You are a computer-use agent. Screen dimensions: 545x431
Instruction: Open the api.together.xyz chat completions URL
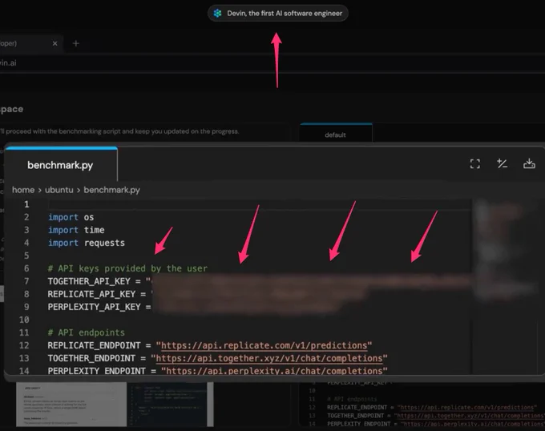pos(269,358)
